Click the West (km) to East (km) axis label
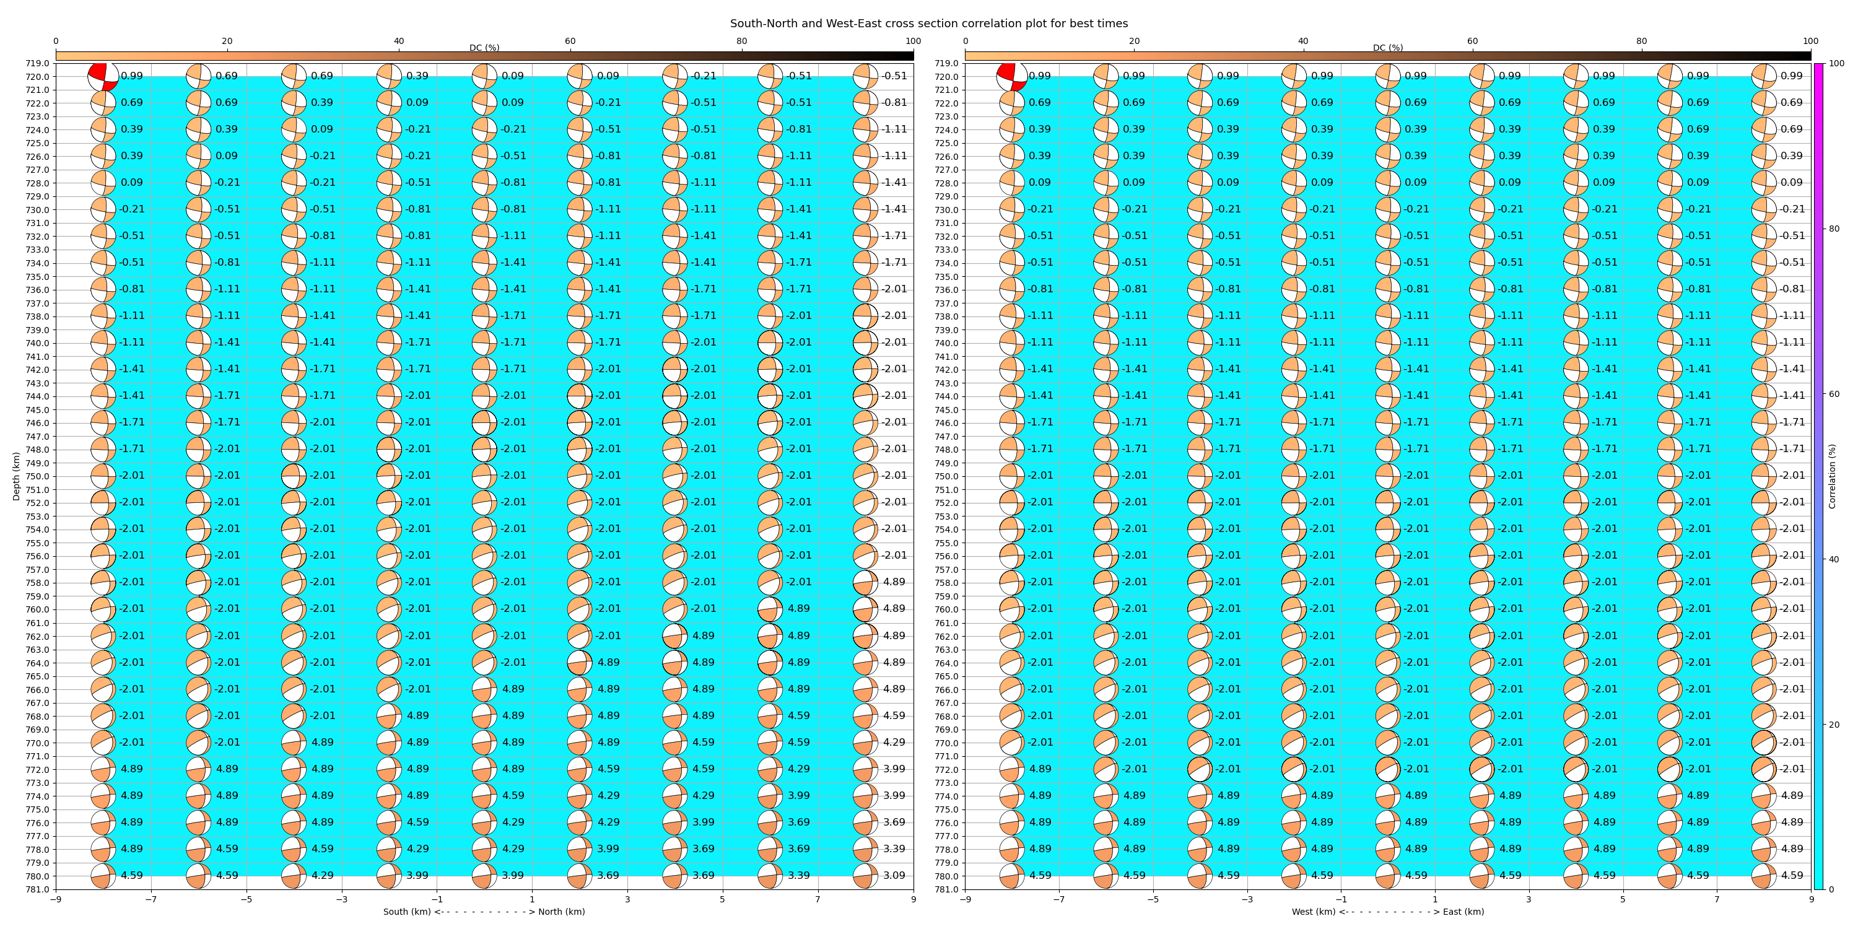The image size is (1858, 929). point(1387,912)
